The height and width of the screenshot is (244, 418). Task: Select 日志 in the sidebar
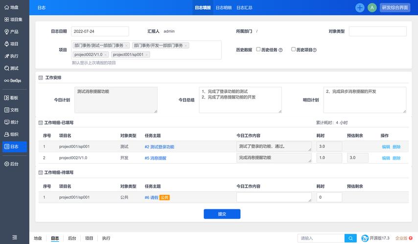click(14, 146)
